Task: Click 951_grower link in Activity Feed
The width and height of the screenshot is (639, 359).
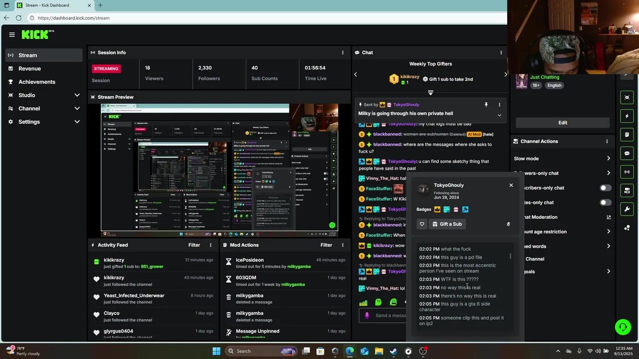Action: pyautogui.click(x=152, y=266)
